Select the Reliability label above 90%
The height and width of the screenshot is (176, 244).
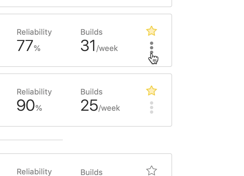[x=34, y=92]
